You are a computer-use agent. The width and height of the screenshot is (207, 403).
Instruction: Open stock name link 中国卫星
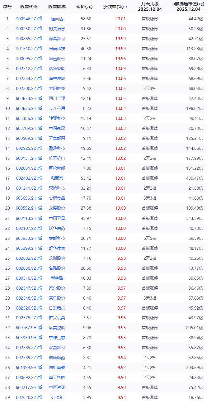tap(57, 218)
